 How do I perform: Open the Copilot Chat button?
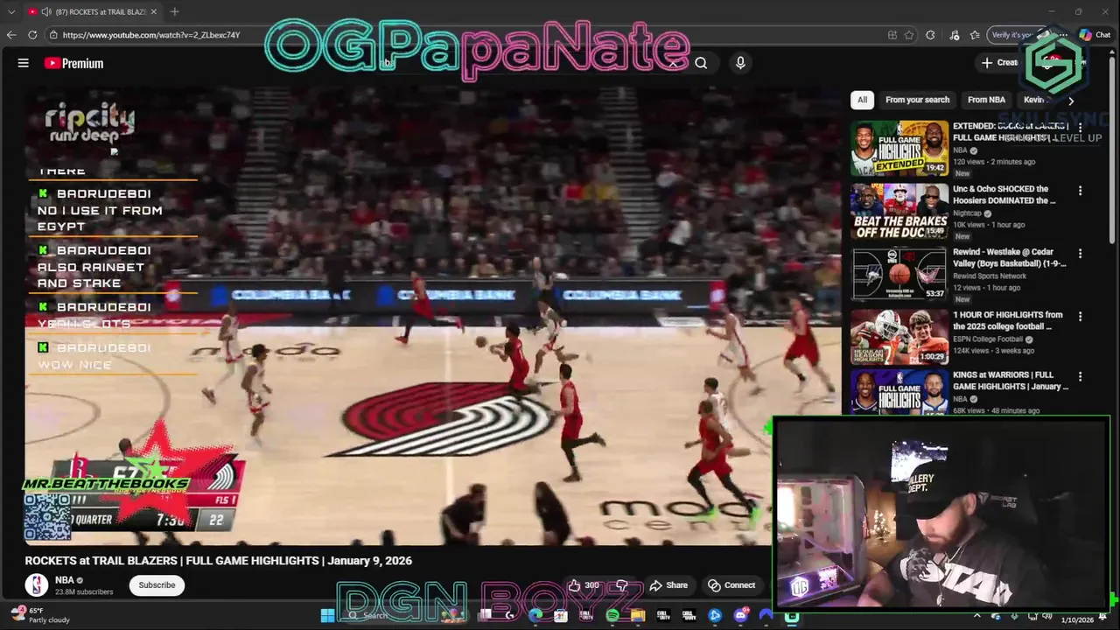[x=1095, y=35]
